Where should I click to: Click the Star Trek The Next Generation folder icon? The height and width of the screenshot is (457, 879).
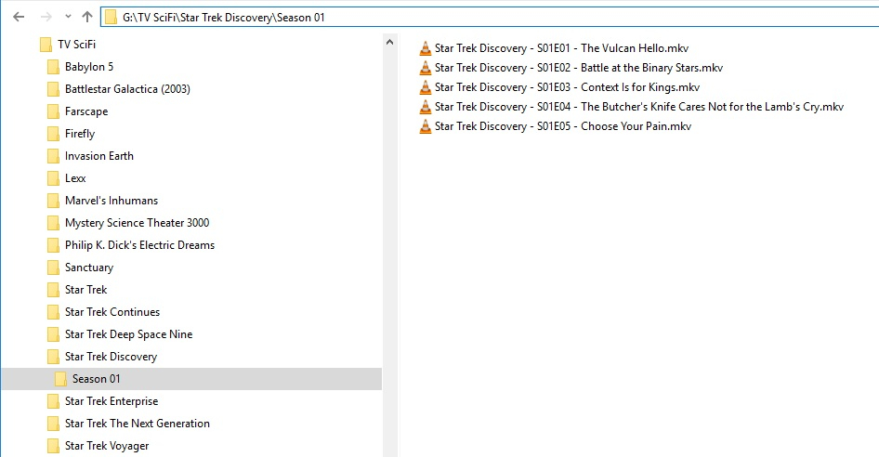(53, 424)
